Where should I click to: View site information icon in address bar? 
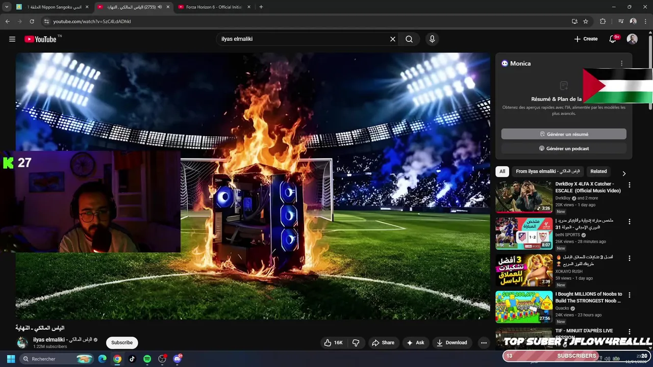click(46, 21)
